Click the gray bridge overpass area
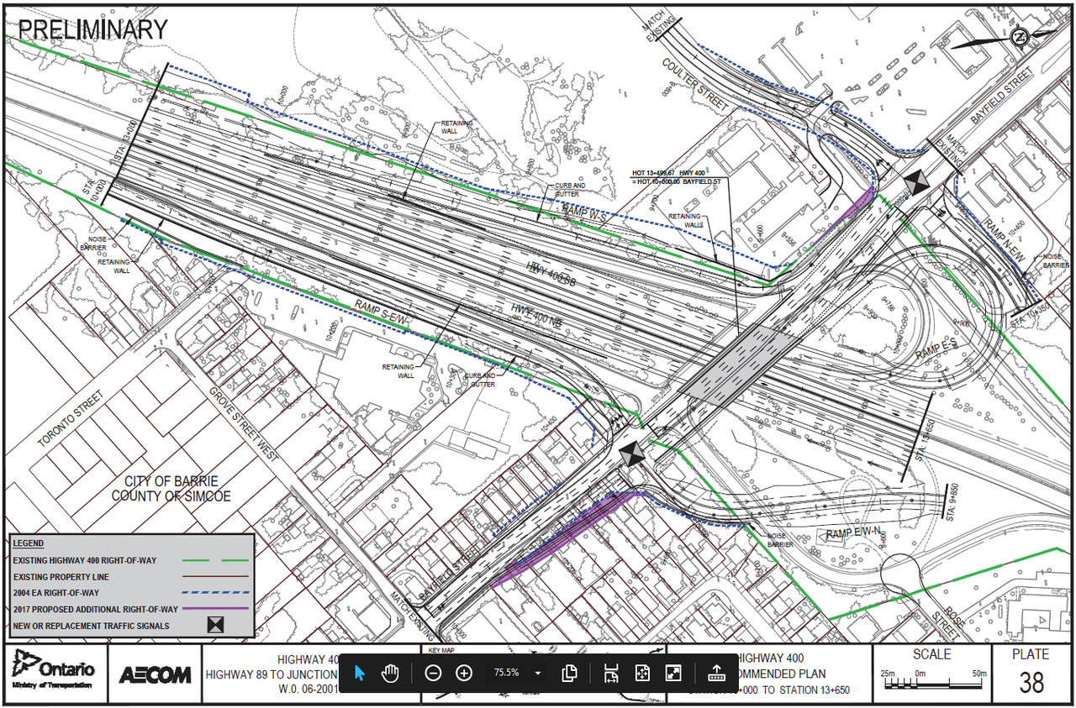Screen dimensions: 1076x708 coord(736,362)
